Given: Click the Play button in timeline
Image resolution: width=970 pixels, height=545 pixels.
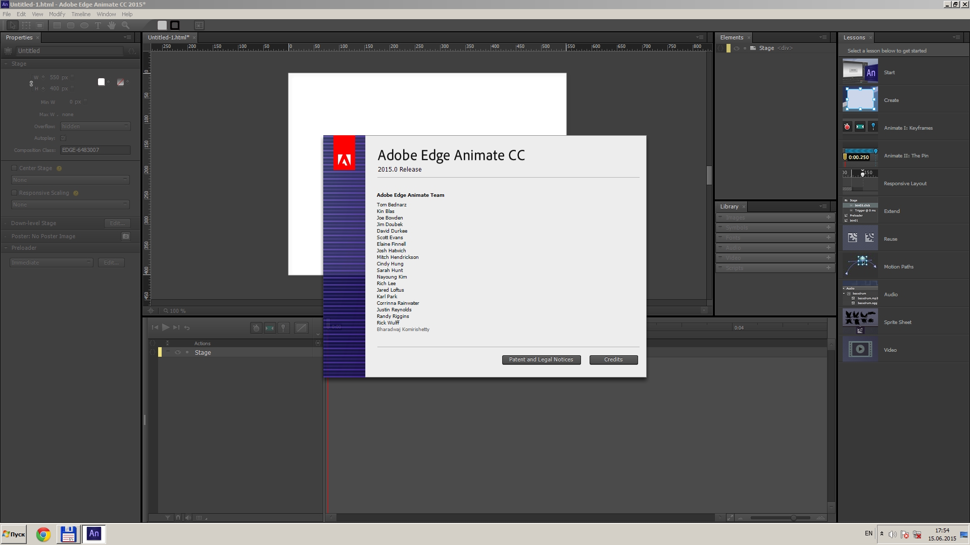Looking at the screenshot, I should click(166, 328).
